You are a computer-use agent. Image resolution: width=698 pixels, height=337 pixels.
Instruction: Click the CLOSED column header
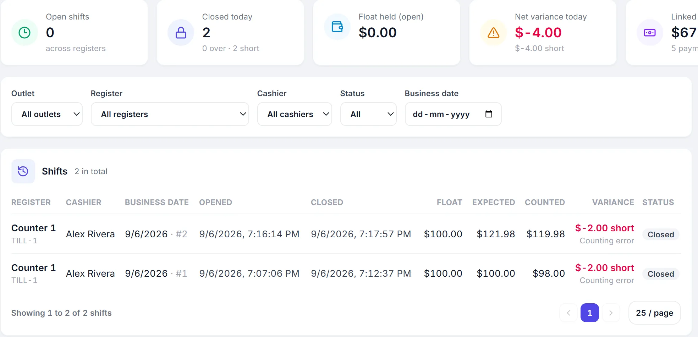(327, 202)
